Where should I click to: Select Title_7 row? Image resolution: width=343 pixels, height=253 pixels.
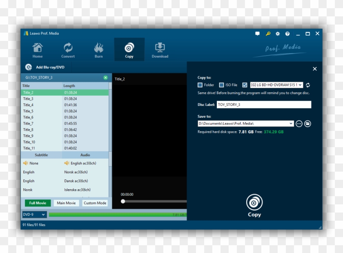(65, 123)
